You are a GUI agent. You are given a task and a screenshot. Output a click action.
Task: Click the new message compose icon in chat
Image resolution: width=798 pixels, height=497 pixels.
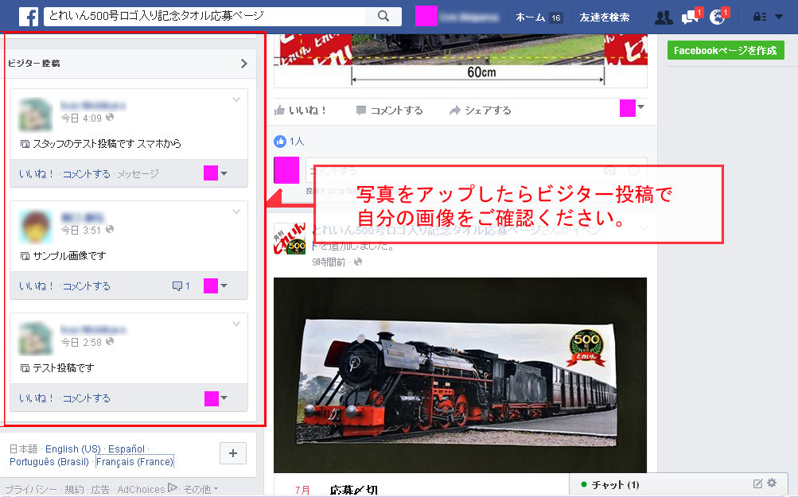[x=757, y=483]
